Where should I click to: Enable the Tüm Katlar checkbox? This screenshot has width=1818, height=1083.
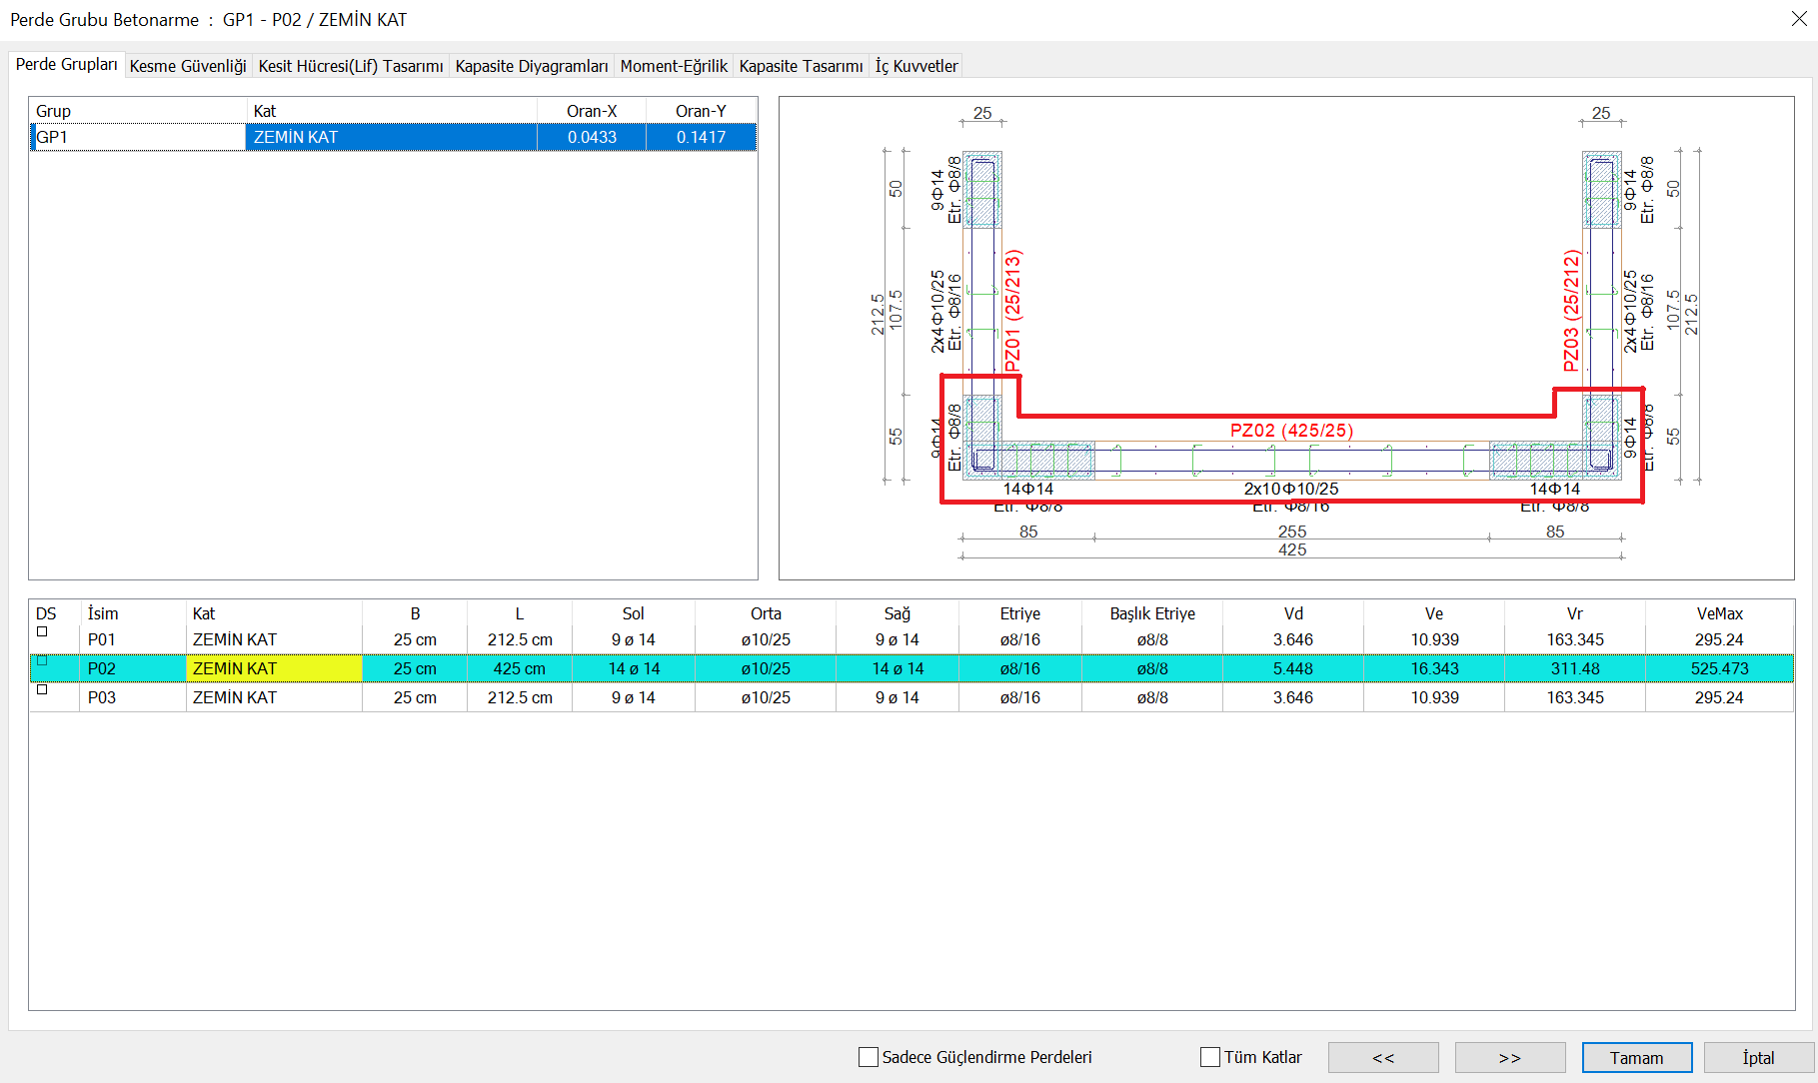pyautogui.click(x=1210, y=1057)
